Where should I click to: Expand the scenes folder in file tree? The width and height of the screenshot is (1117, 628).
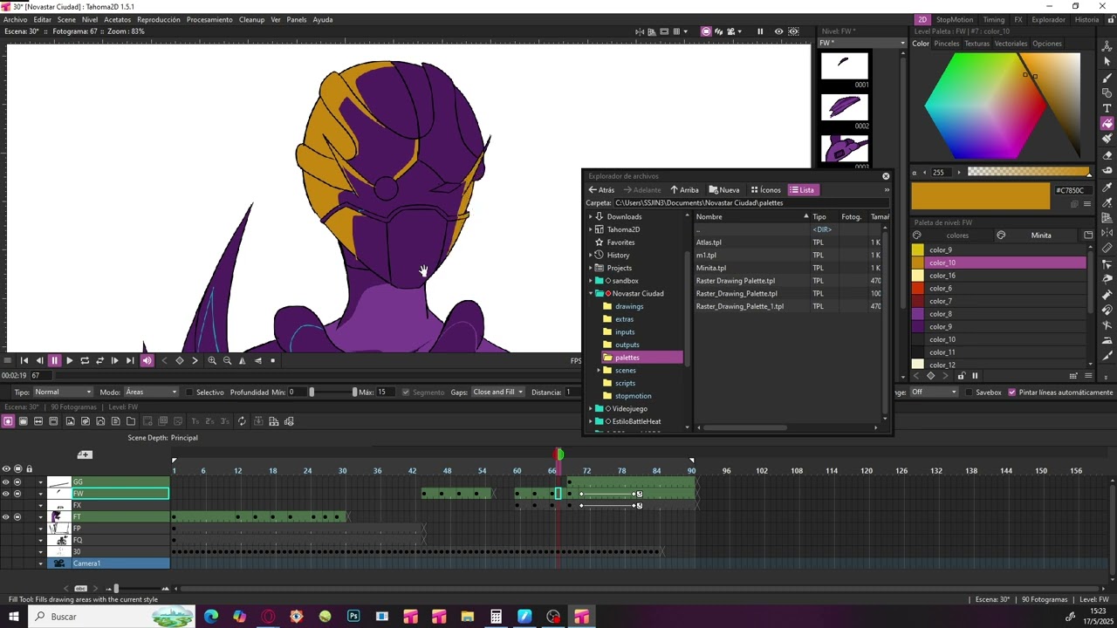[x=599, y=371]
